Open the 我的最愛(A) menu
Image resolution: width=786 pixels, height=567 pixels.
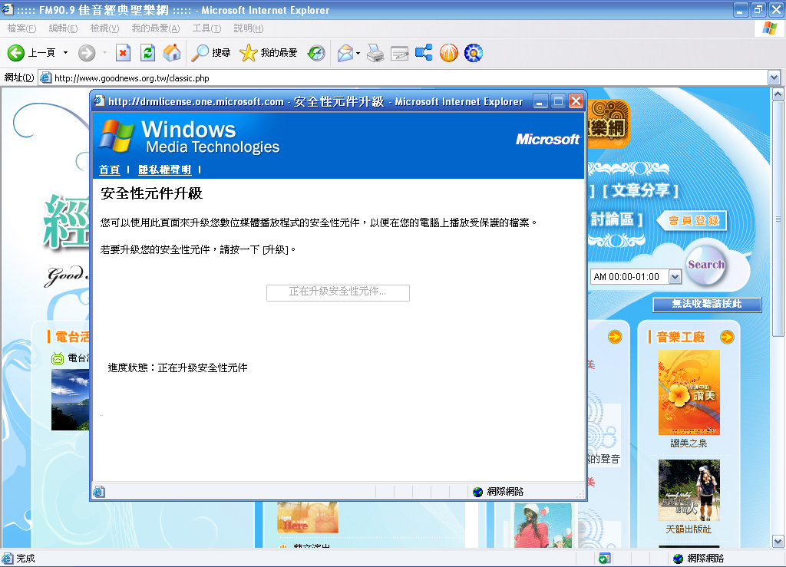[x=155, y=28]
